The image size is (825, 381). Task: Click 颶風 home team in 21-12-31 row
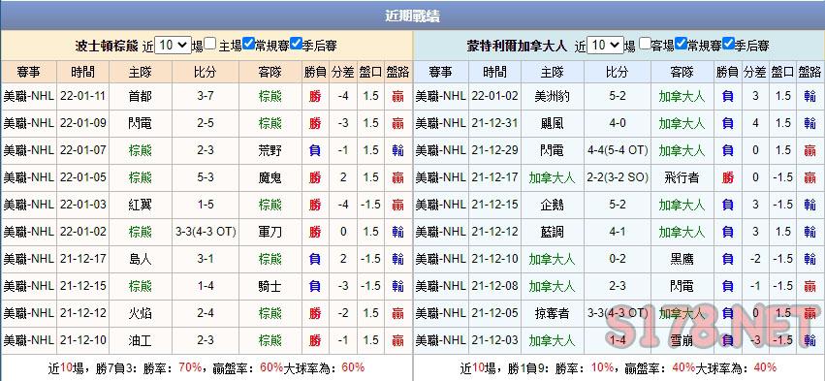click(552, 123)
